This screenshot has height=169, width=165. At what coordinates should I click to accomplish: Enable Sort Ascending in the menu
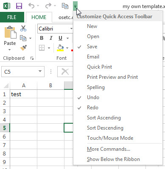[118, 118]
